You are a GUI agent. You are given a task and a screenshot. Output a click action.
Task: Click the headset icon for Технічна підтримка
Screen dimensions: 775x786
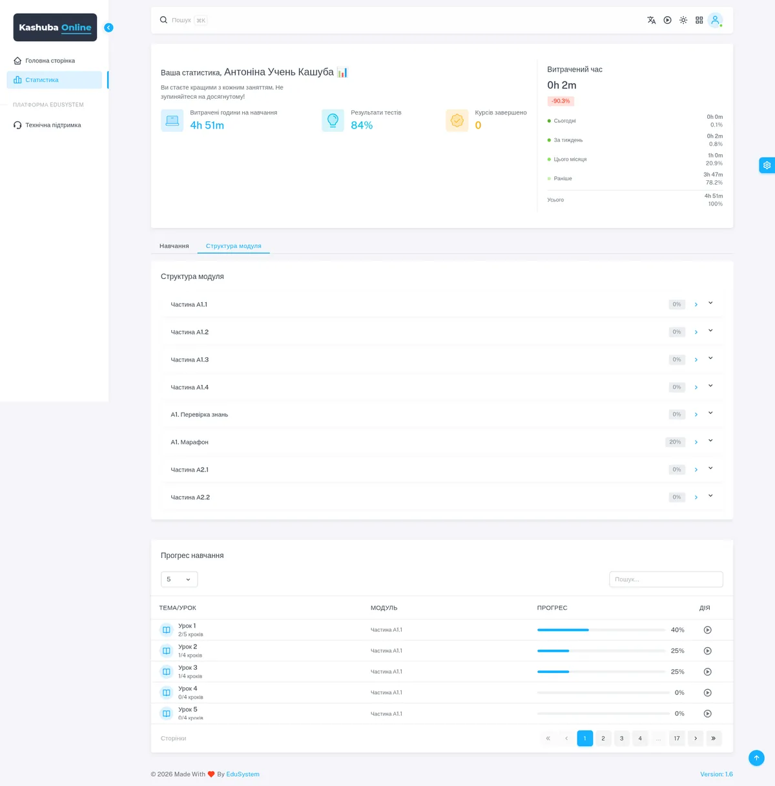[x=17, y=125]
